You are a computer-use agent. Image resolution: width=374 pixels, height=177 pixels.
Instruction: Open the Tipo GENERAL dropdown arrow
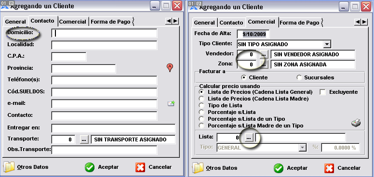pos(303,148)
